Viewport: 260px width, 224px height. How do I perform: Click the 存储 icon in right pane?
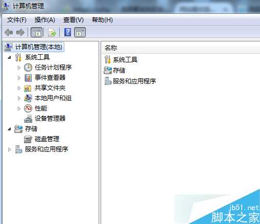pos(108,70)
